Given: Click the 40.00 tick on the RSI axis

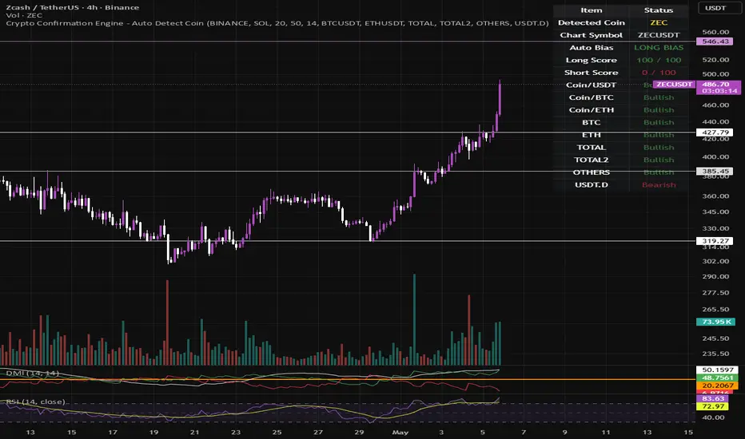Looking at the screenshot, I should 713,417.
